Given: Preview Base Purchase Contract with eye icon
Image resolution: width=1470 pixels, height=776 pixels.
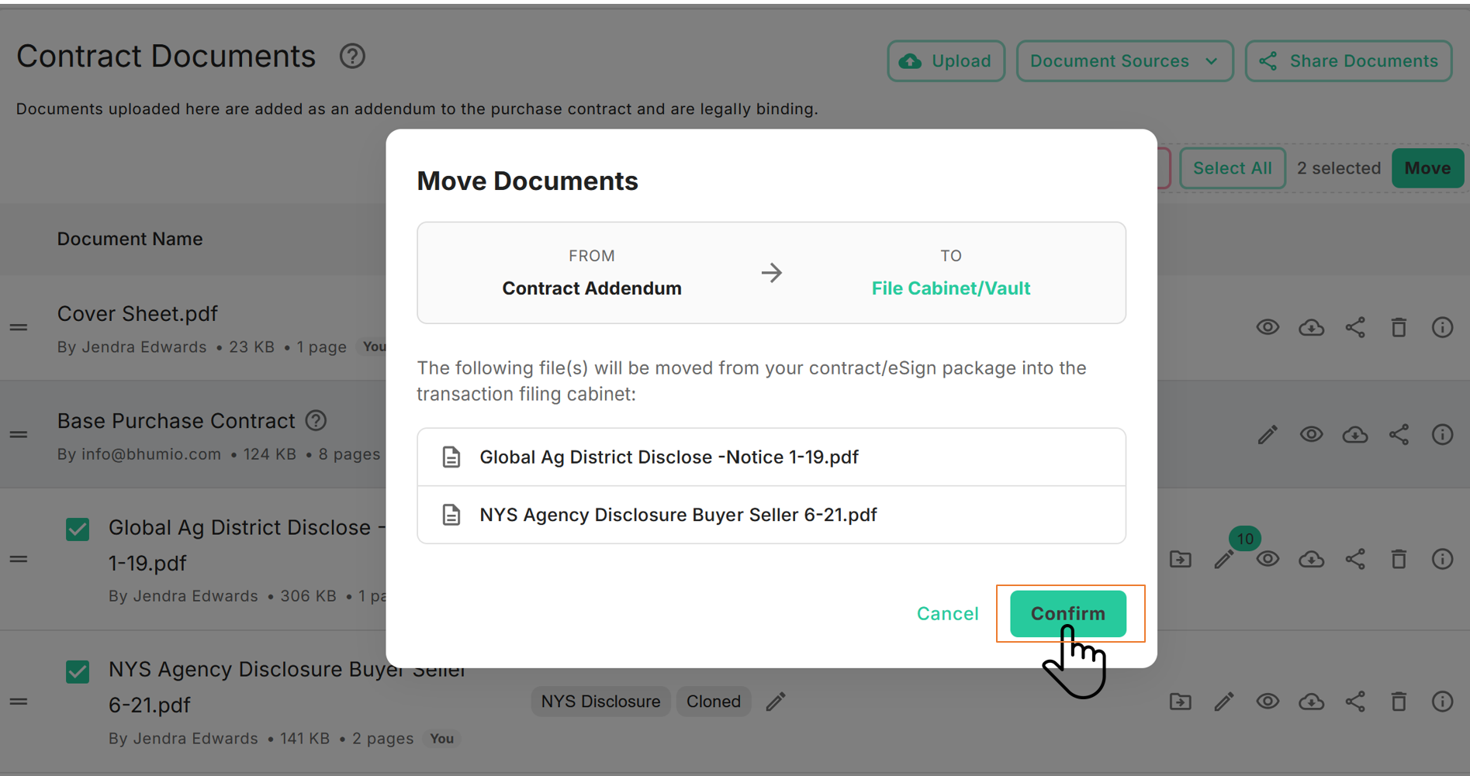Looking at the screenshot, I should click(x=1311, y=434).
